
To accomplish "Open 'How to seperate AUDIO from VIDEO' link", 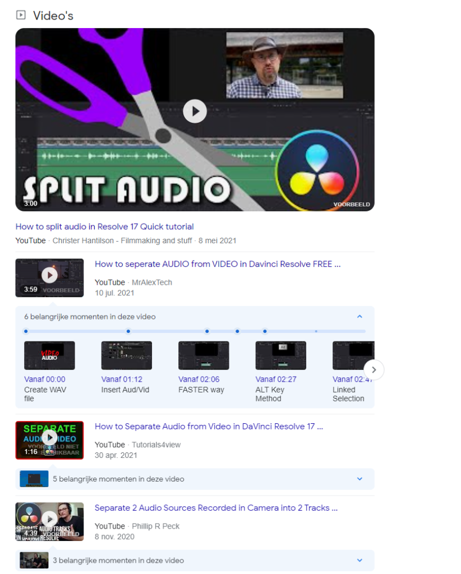I will click(x=218, y=264).
